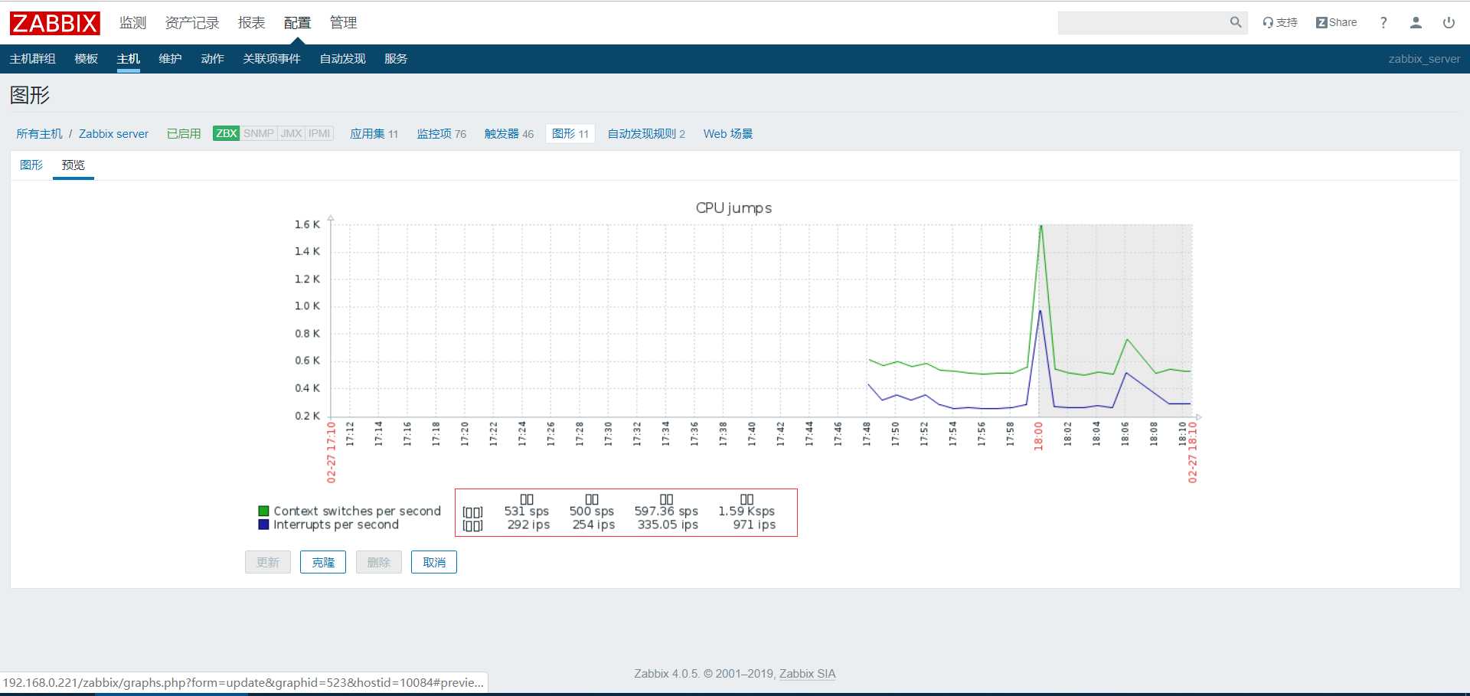Open 应用集 11 link

coord(374,134)
